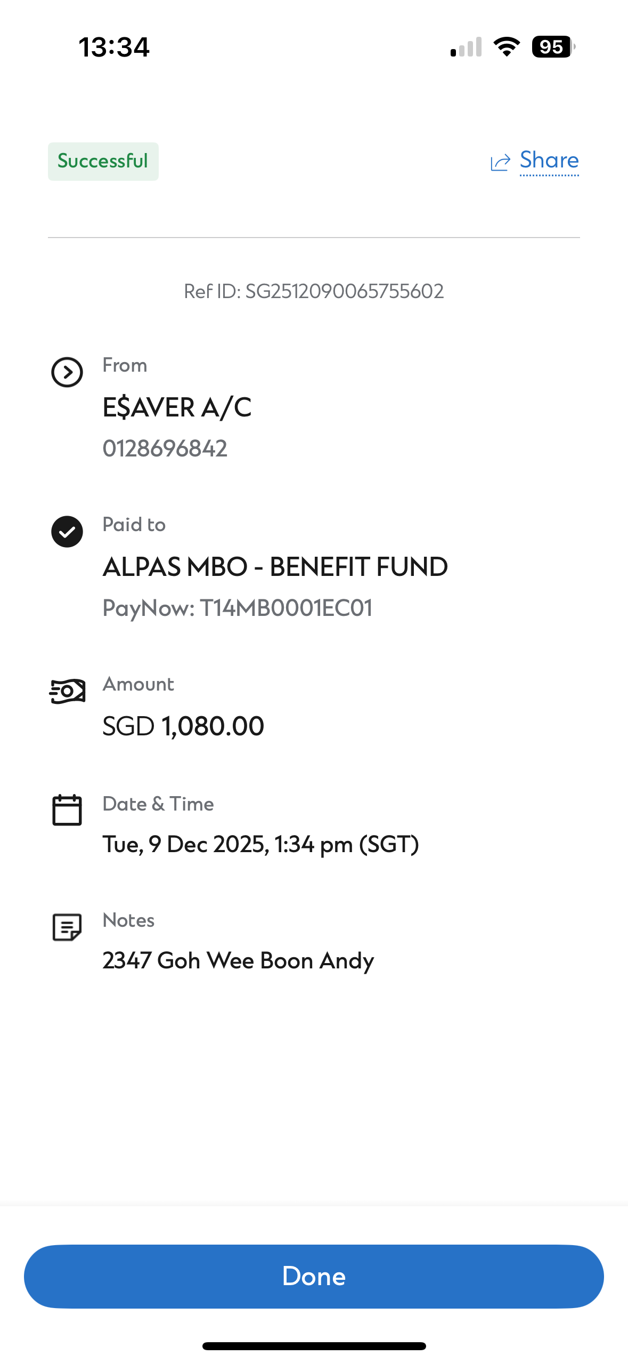Click the From arrow circle icon

coord(67,372)
